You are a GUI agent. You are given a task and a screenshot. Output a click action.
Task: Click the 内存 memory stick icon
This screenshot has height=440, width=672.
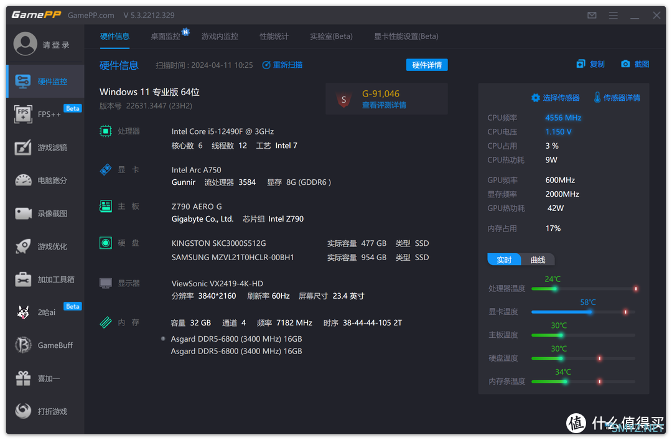coord(105,322)
